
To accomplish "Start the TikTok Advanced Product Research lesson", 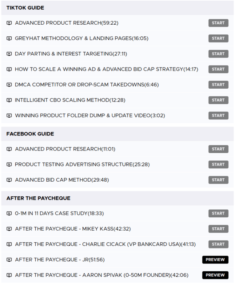I will coord(218,23).
